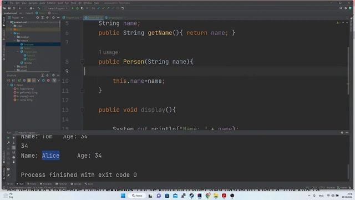
Task: Rerun program from Run panel
Action: pos(8,138)
